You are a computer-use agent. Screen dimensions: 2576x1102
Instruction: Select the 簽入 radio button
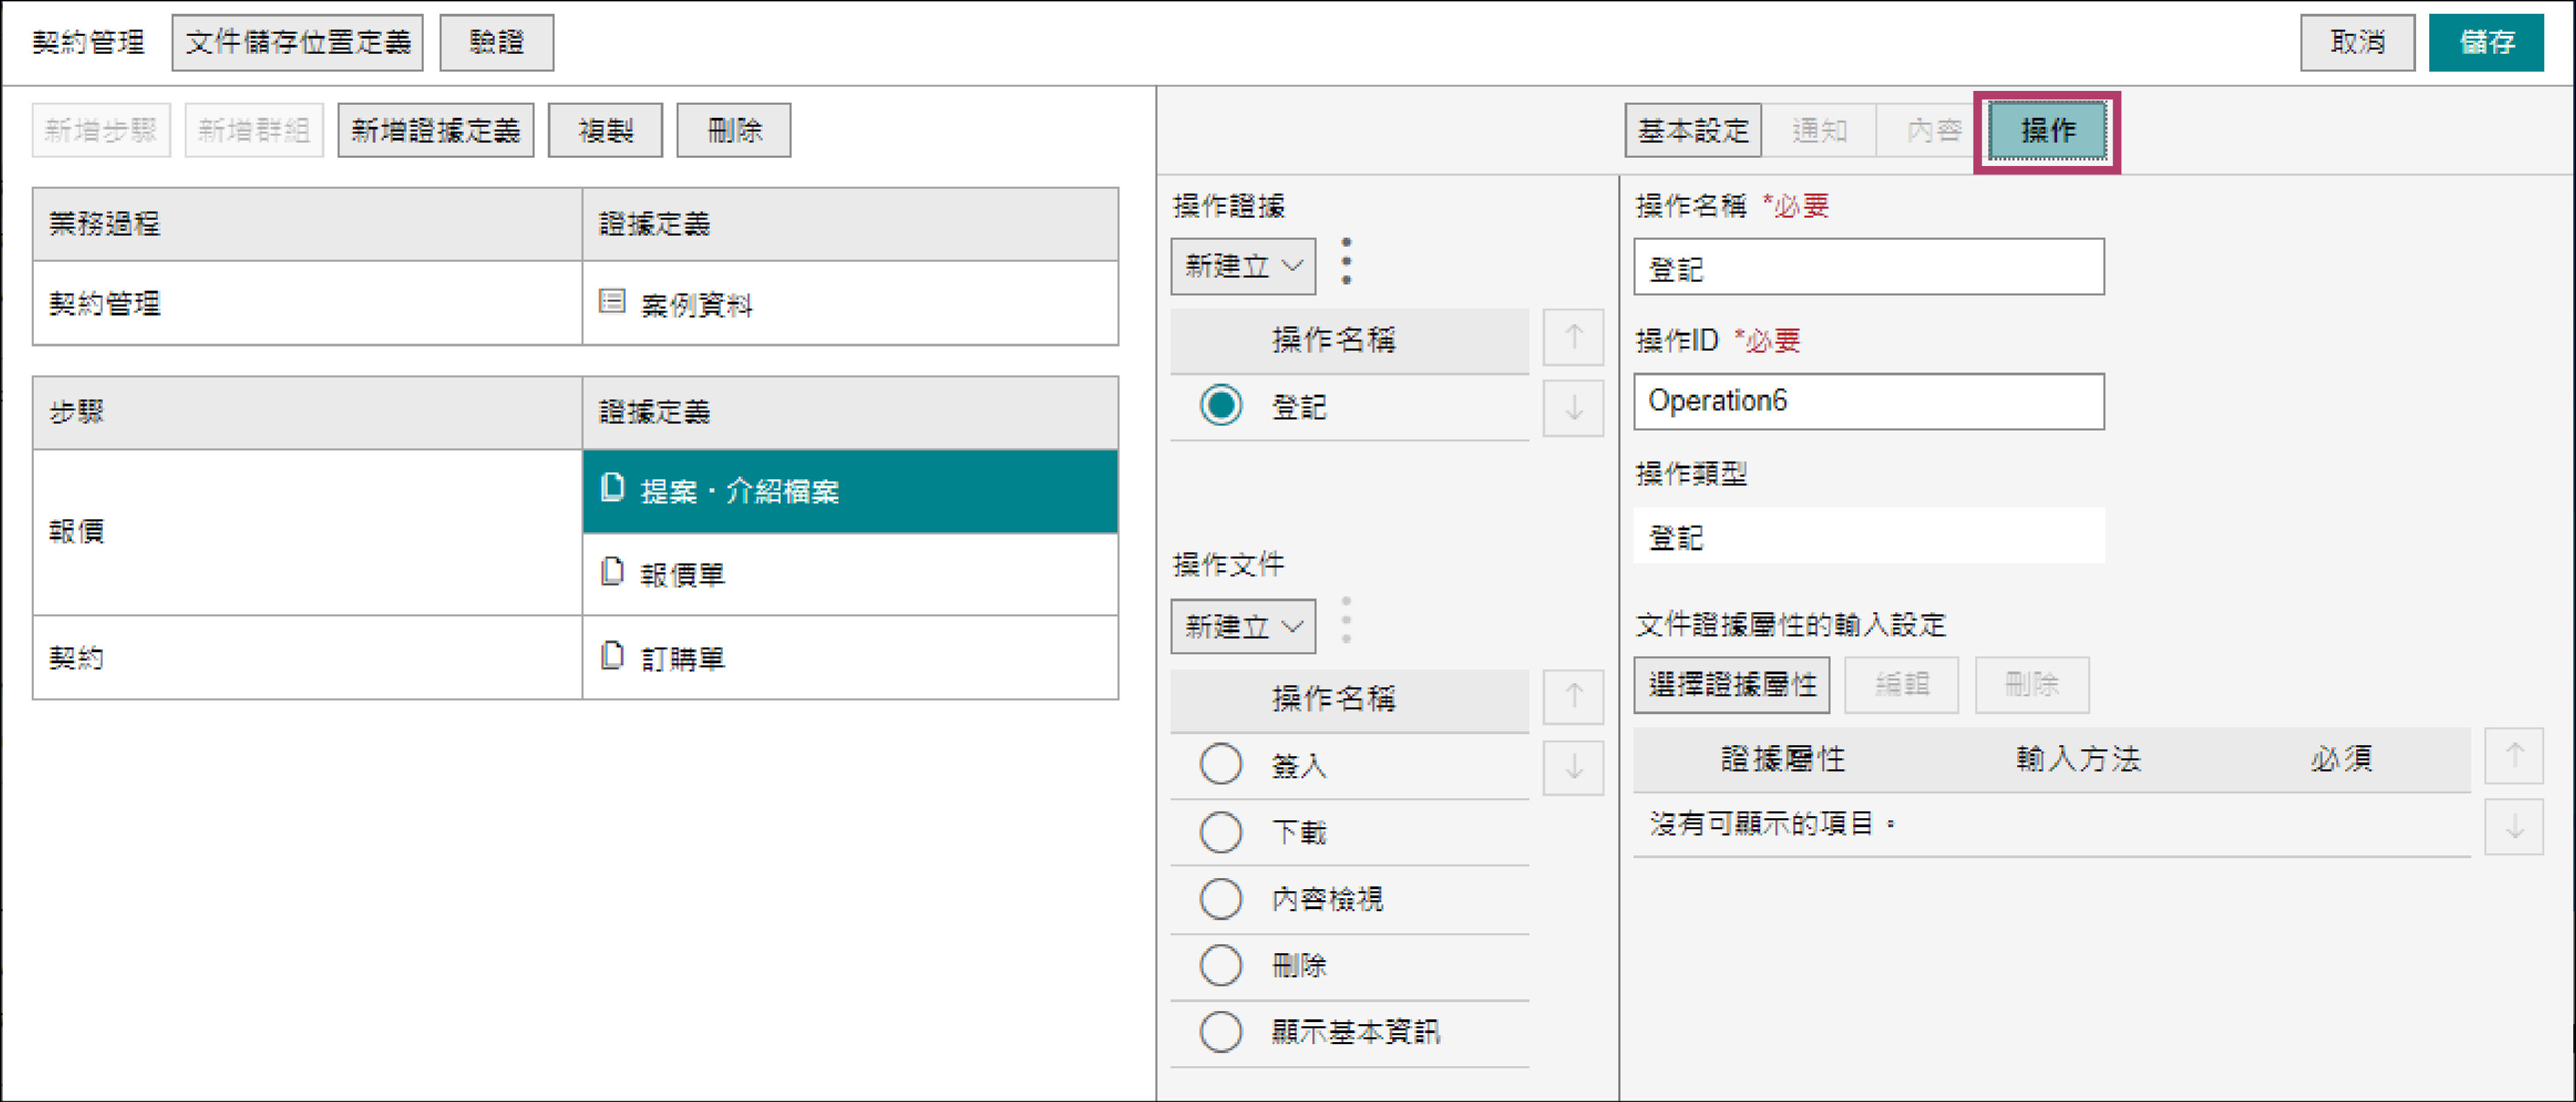[x=1220, y=765]
